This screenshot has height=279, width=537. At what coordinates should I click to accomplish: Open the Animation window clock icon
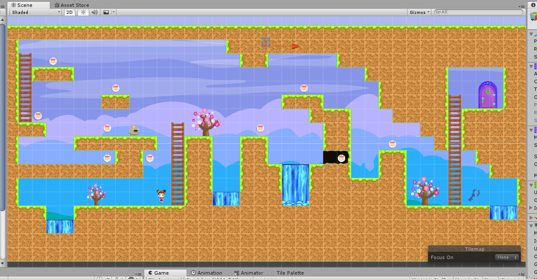click(x=194, y=273)
